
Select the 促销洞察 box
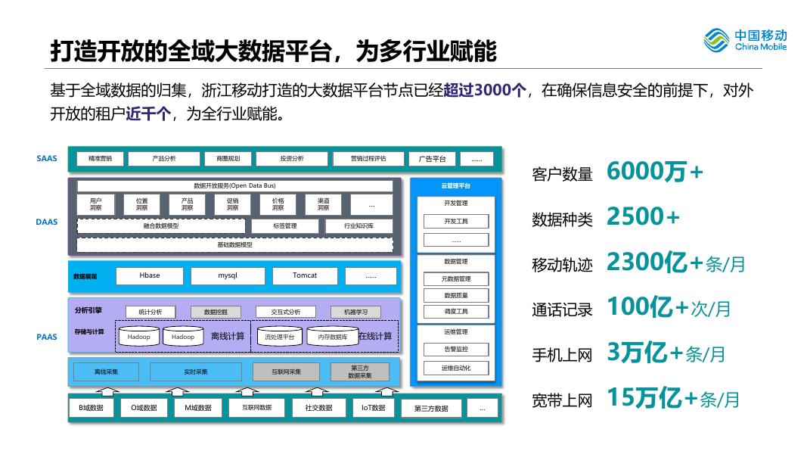[x=233, y=204]
